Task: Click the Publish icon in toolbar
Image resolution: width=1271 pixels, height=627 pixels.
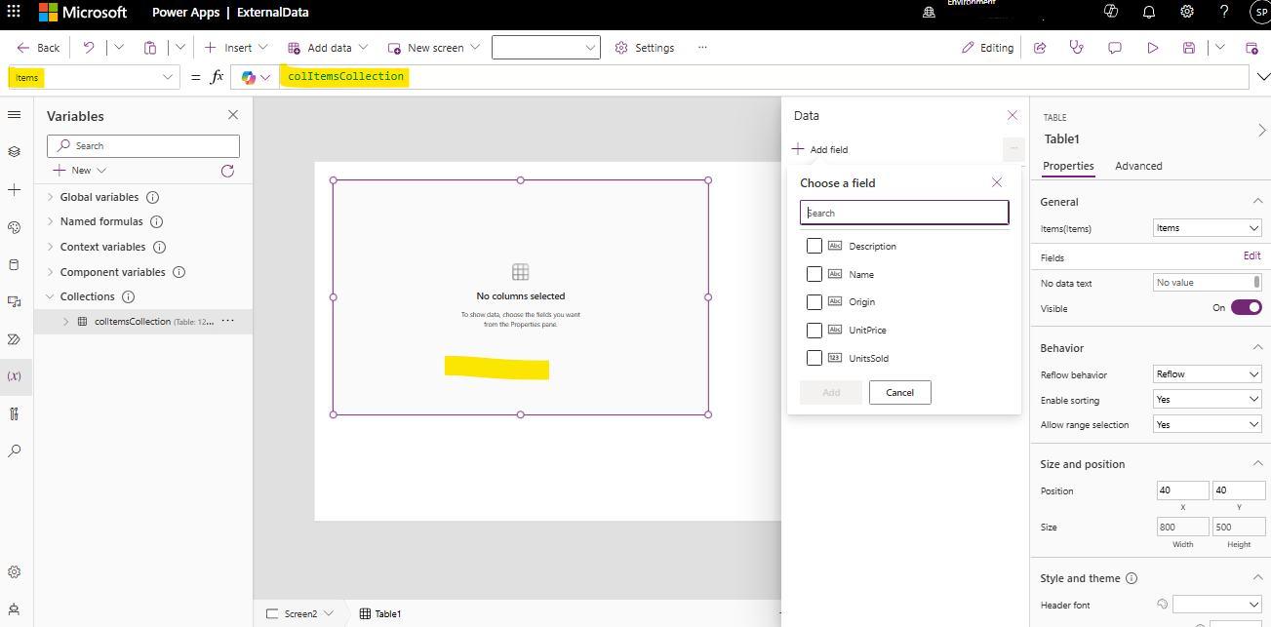Action: pos(1251,48)
